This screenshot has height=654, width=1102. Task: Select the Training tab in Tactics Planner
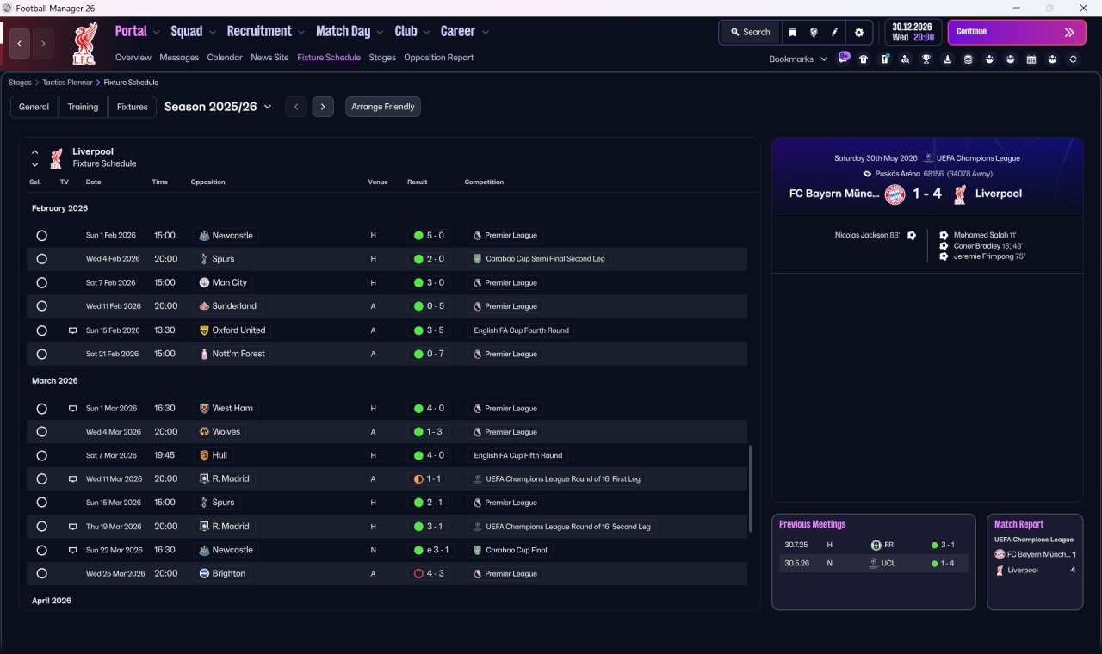[83, 107]
